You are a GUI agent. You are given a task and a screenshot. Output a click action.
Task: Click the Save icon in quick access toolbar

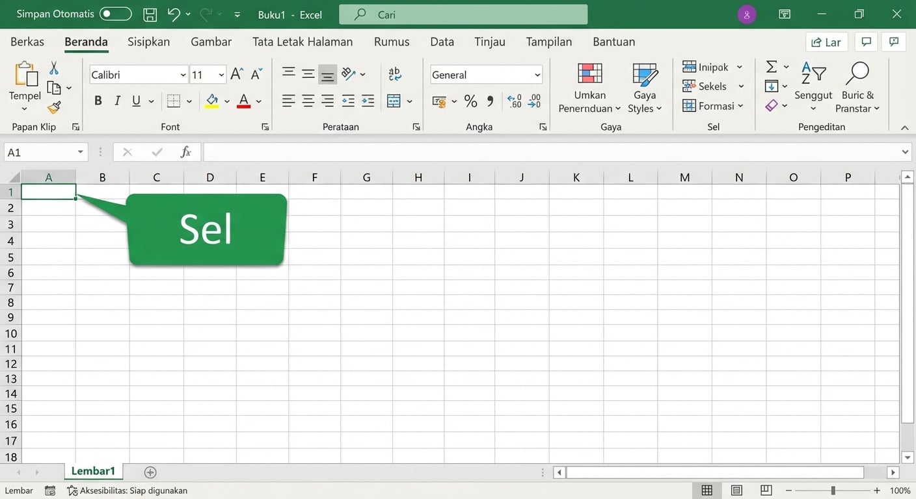click(149, 14)
